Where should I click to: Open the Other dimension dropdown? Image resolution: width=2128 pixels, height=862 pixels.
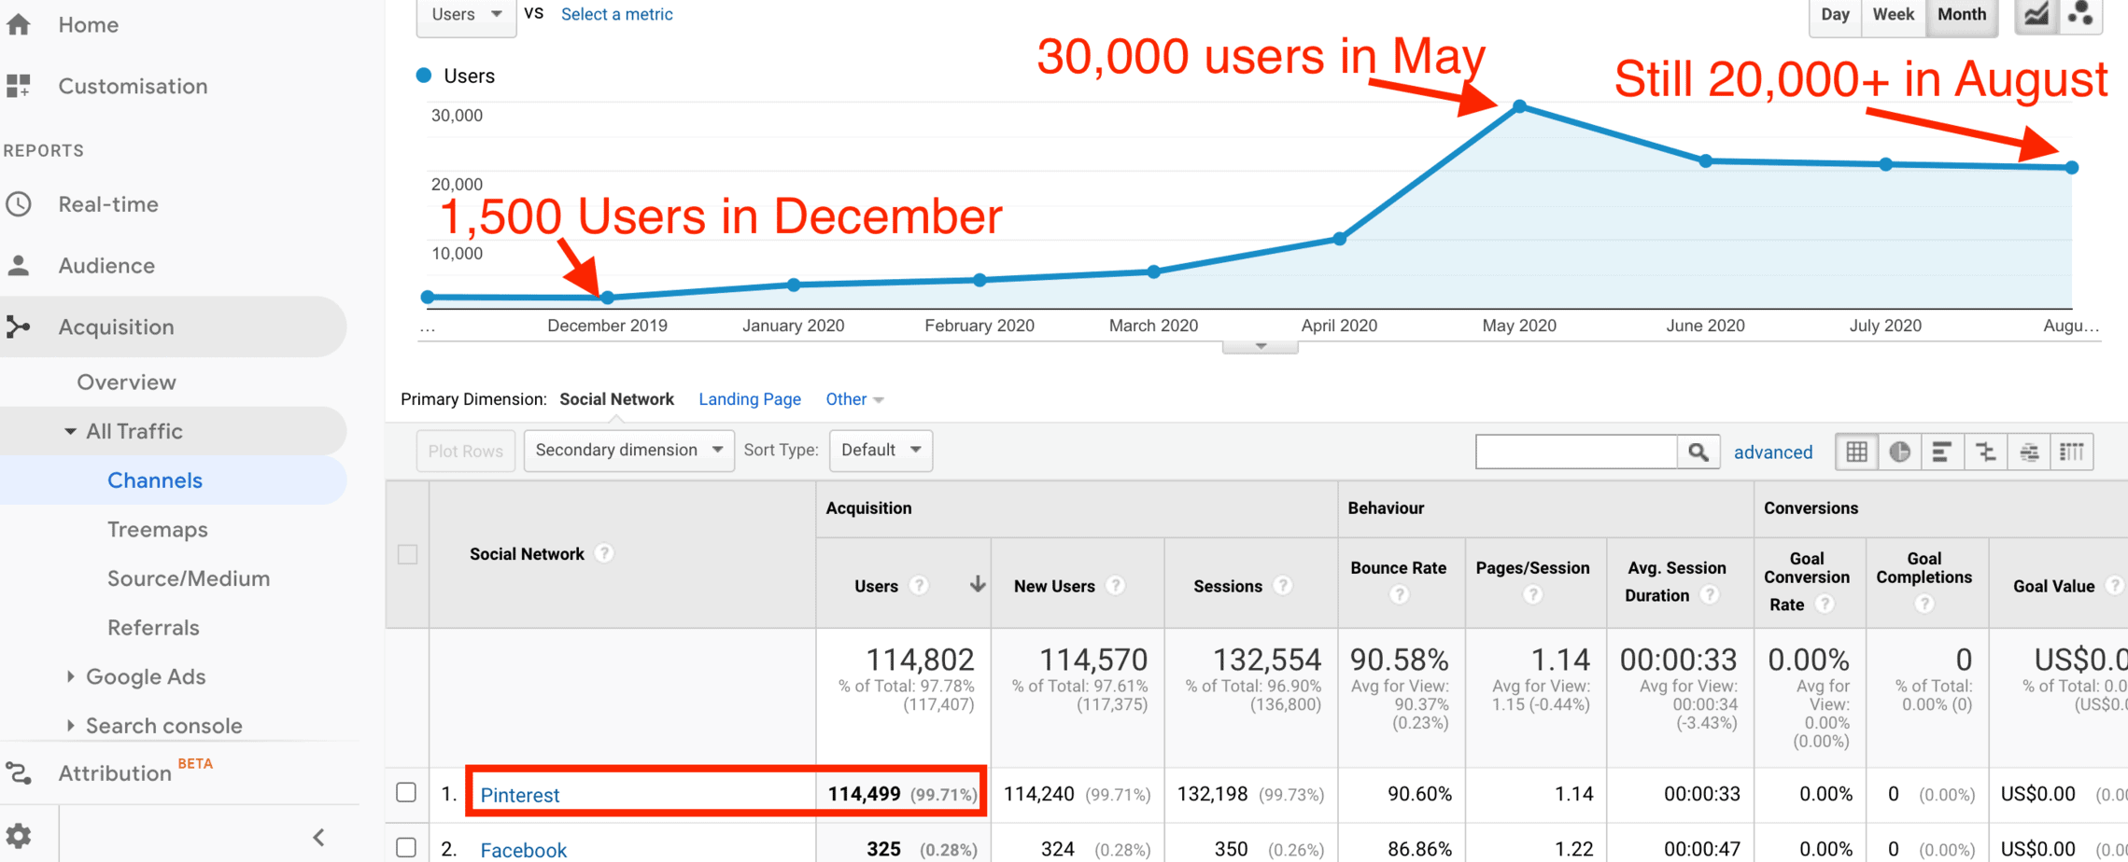[x=854, y=399]
